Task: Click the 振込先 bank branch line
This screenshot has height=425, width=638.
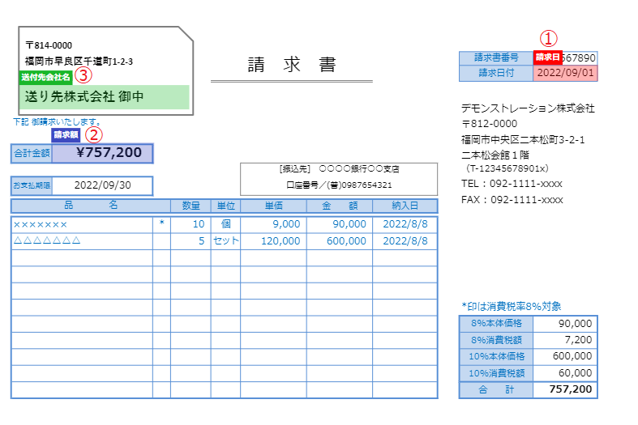Action: click(339, 169)
